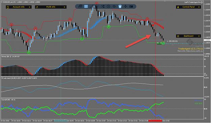The width and height of the screenshot is (211, 123).
Task: Click the candle countdown timer < 00:00:01
Action: pos(172,41)
